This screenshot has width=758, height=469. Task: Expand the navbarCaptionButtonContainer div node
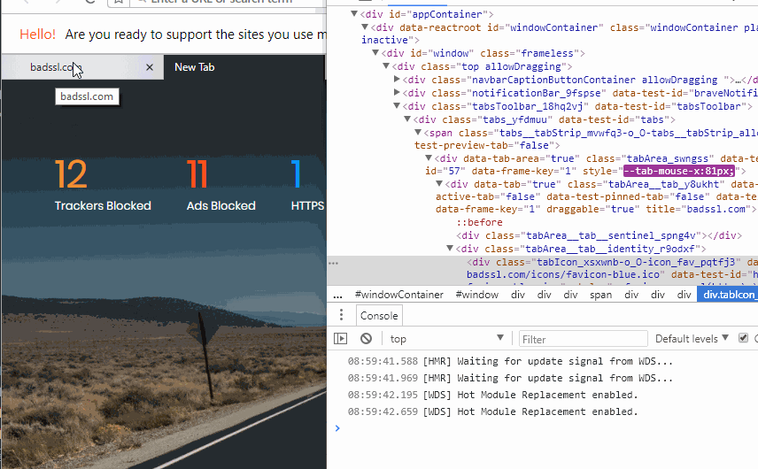(397, 80)
